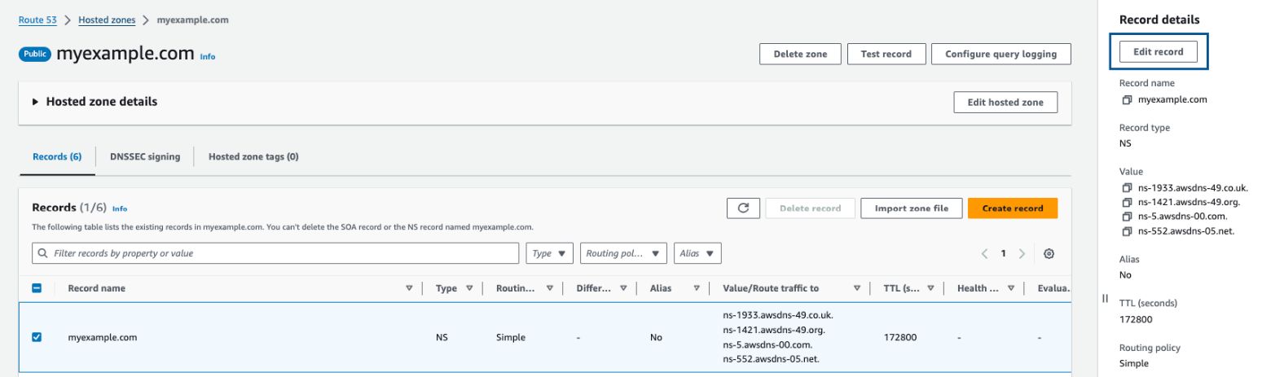Copy value ns-1933.awsdns-49.co.uk. icon
Viewport: 1284px width, 377px height.
tap(1127, 188)
